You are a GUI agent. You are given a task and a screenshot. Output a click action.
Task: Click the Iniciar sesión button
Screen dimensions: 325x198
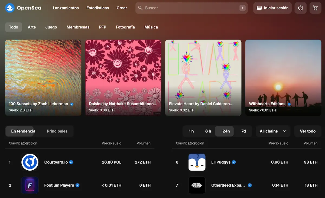point(272,8)
